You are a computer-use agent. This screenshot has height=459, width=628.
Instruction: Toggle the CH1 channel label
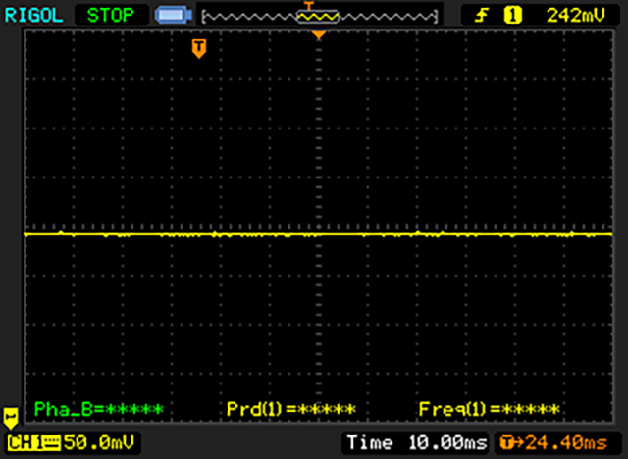23,443
